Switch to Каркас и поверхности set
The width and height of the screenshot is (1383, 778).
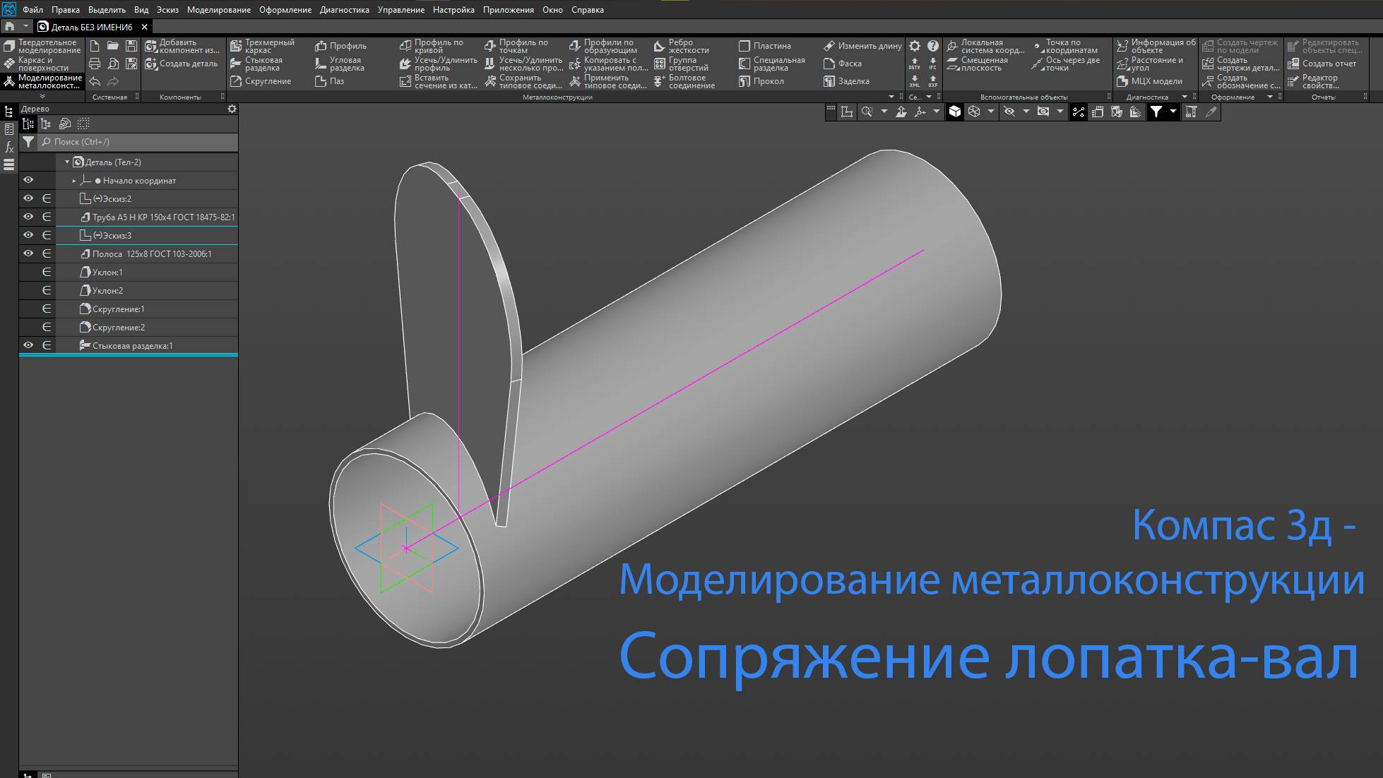point(42,64)
